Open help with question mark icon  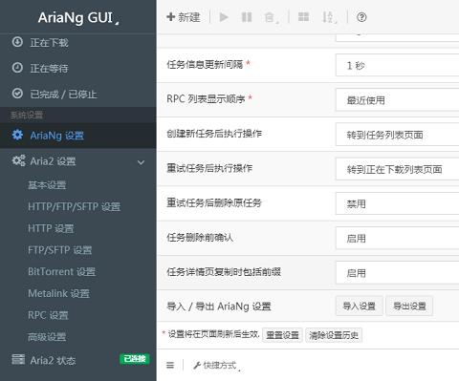(x=361, y=17)
